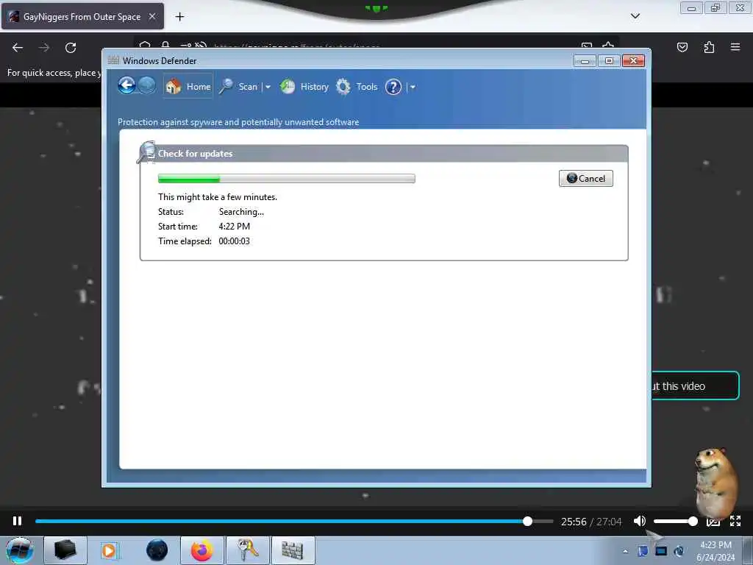Adjust the video volume slider
The height and width of the screenshot is (565, 753).
(675, 522)
